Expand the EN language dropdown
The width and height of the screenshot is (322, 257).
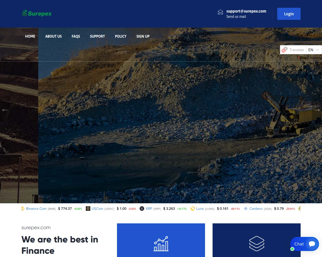[x=314, y=50]
